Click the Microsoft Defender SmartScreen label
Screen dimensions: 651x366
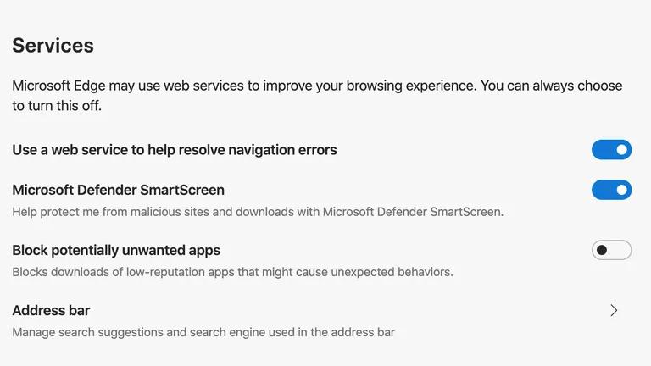118,190
